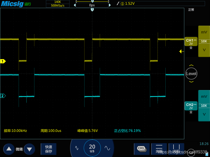Select V on the CH1 scale slider
Screen dimensions: 210x157
[x=204, y=50]
